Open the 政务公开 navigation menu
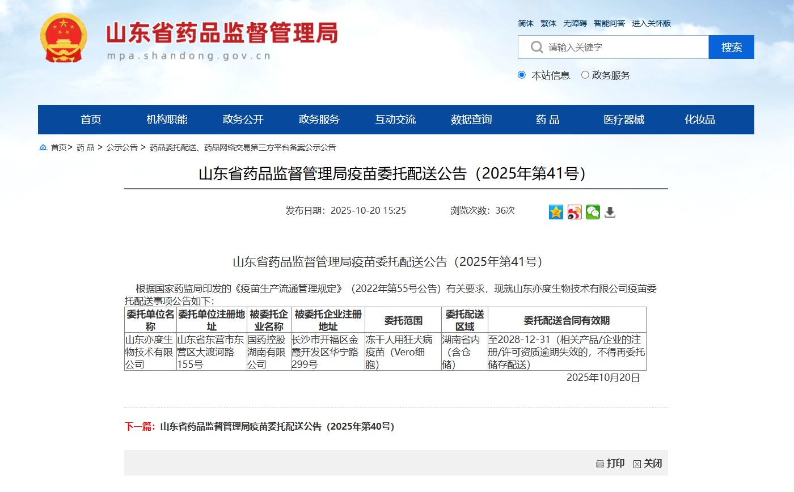Image resolution: width=794 pixels, height=492 pixels. pos(243,120)
